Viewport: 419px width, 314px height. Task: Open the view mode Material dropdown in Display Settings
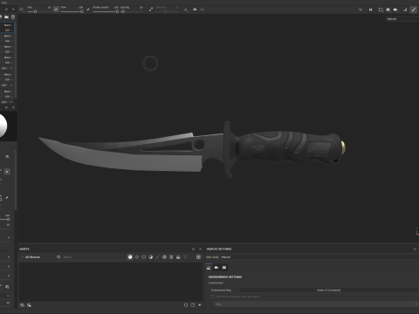click(x=319, y=257)
